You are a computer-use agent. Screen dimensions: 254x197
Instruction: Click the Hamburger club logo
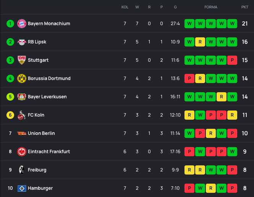coord(21,188)
